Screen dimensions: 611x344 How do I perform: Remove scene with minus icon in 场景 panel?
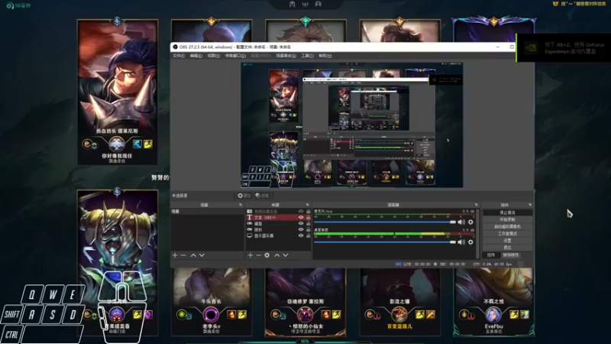(x=183, y=255)
